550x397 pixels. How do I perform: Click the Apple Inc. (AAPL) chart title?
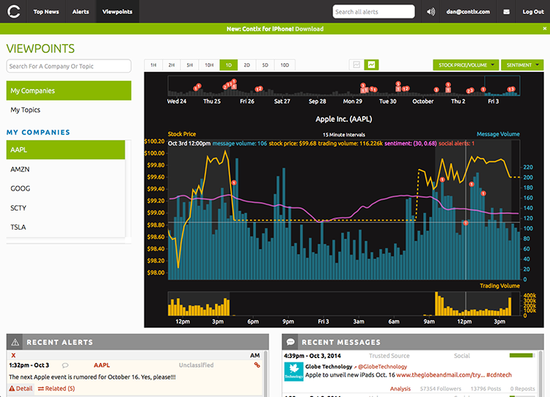coord(344,119)
